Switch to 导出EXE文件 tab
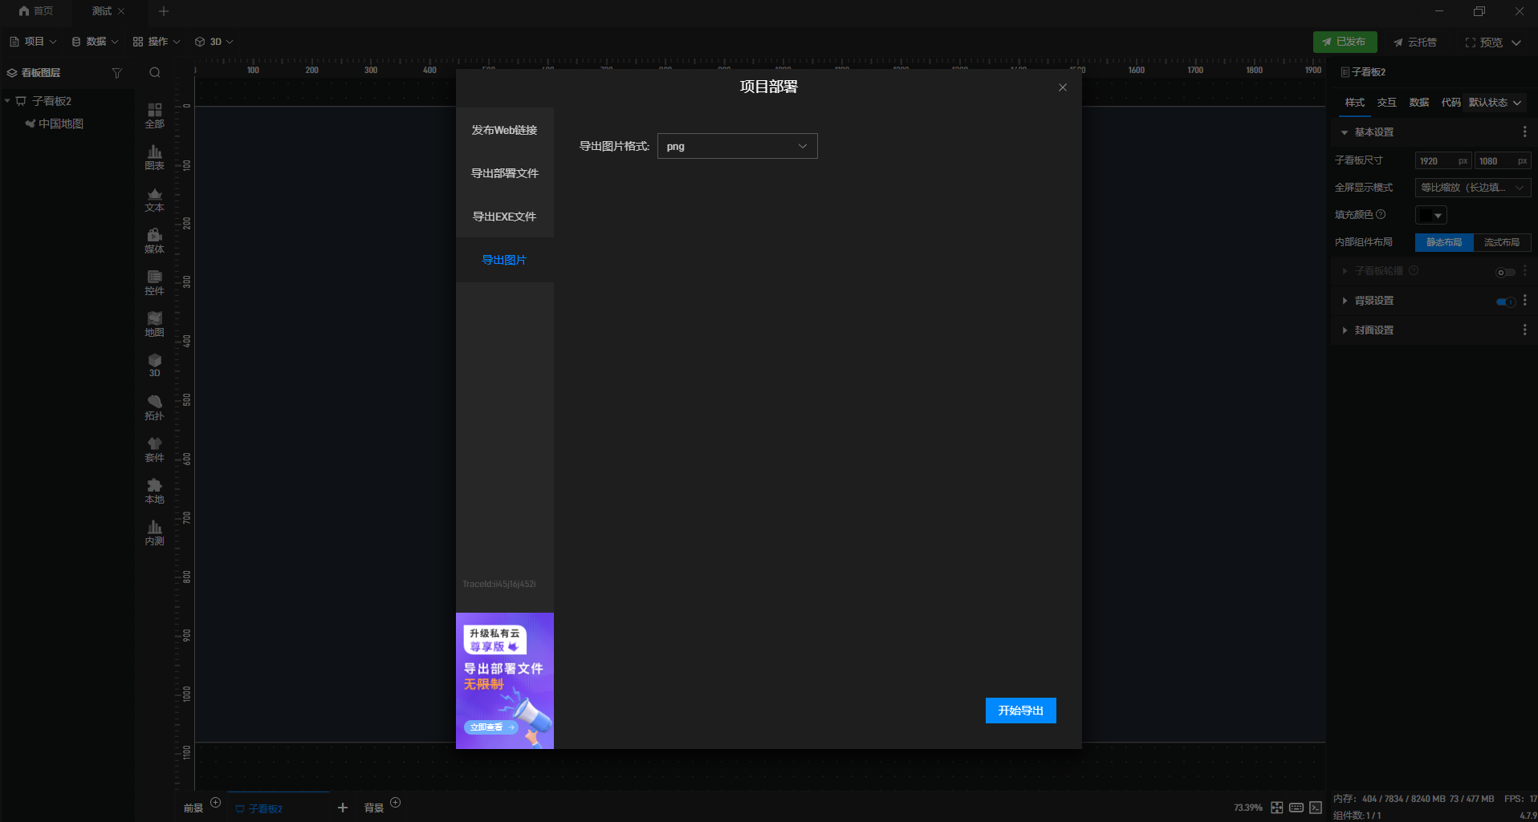 [x=505, y=217]
